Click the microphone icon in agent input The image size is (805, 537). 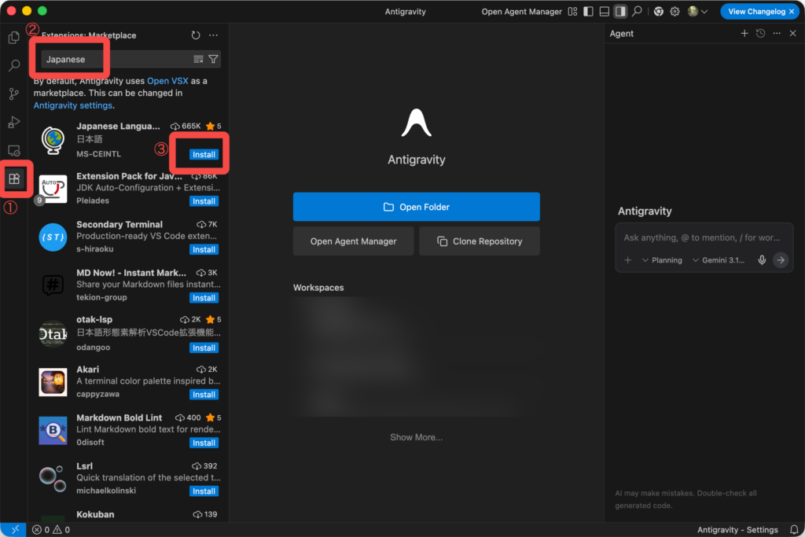pos(762,260)
